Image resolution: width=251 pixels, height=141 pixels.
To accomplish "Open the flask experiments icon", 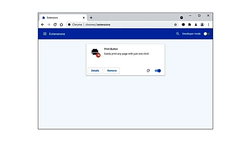I will click(196, 25).
